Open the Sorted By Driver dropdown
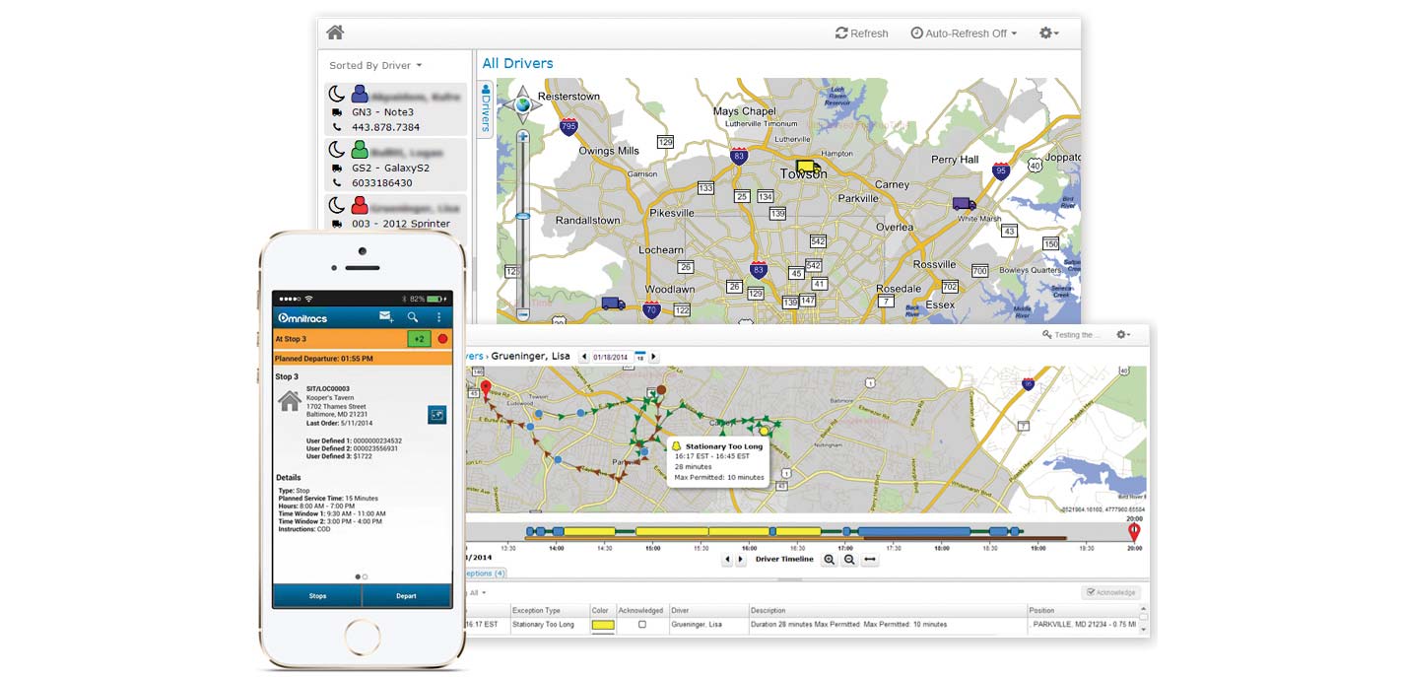Viewport: 1404px width, 677px height. pos(375,66)
